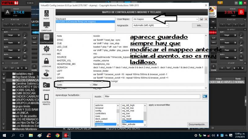Image resolution: width=248 pixels, height=139 pixels.
Task: Open File Explorer from taskbar
Action: 31,135
